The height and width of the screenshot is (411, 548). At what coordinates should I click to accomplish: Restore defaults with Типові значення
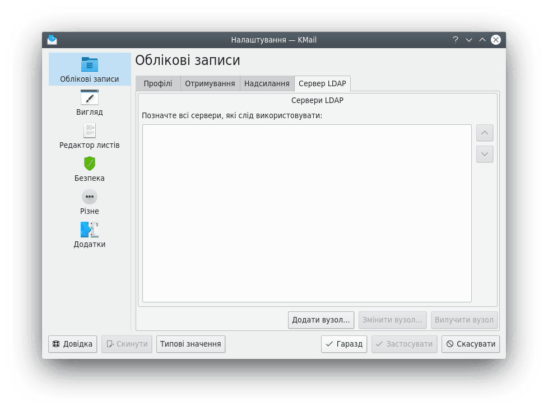tap(191, 344)
